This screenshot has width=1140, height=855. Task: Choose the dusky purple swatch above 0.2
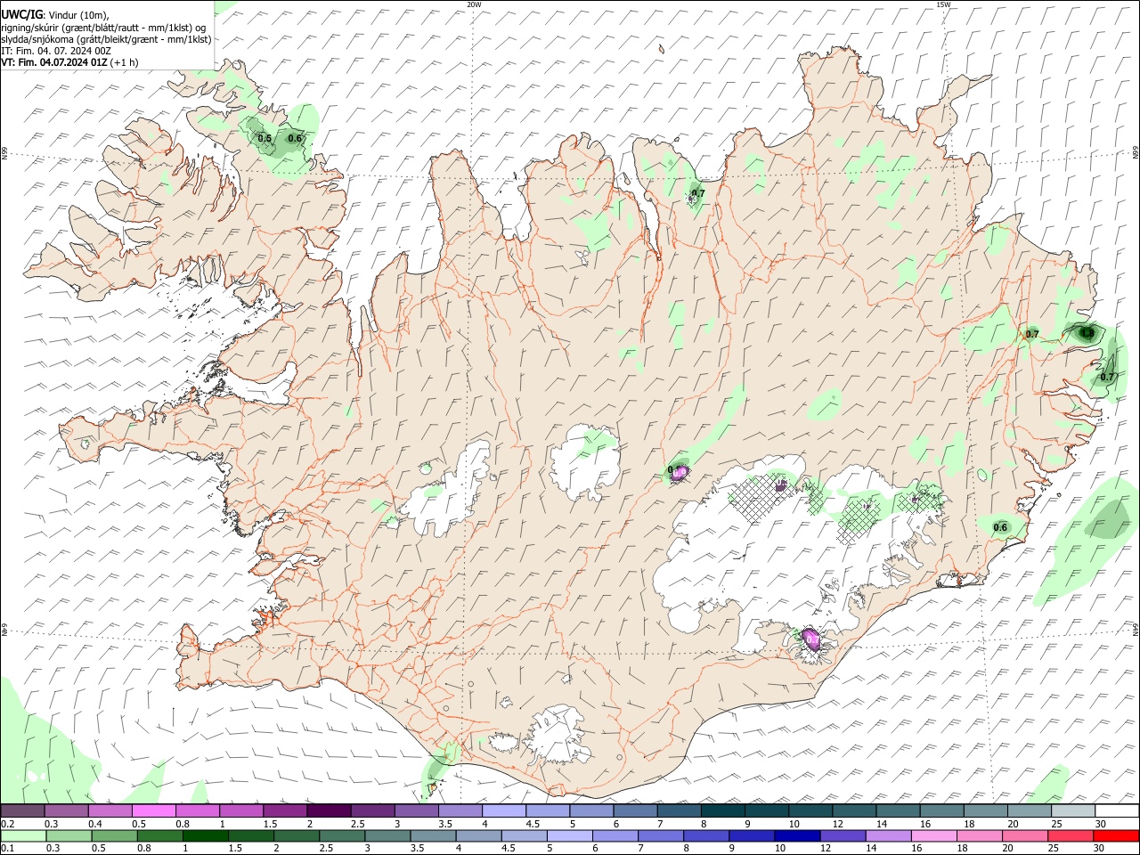point(22,810)
